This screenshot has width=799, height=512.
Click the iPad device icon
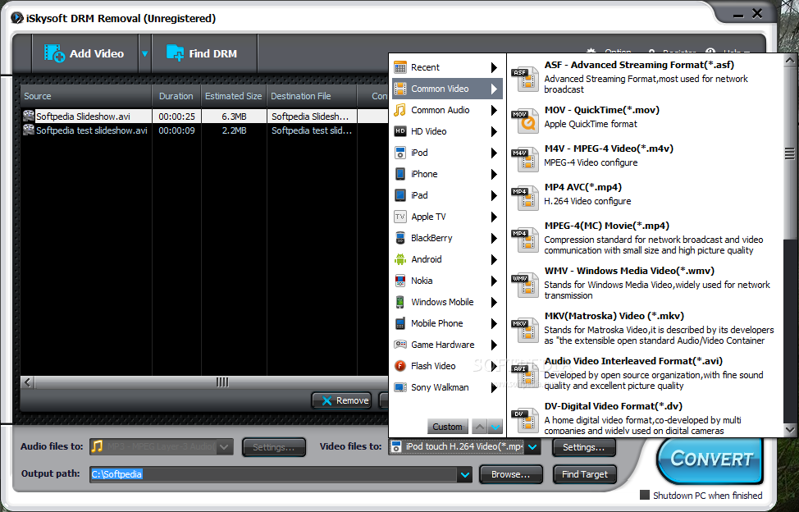[400, 195]
